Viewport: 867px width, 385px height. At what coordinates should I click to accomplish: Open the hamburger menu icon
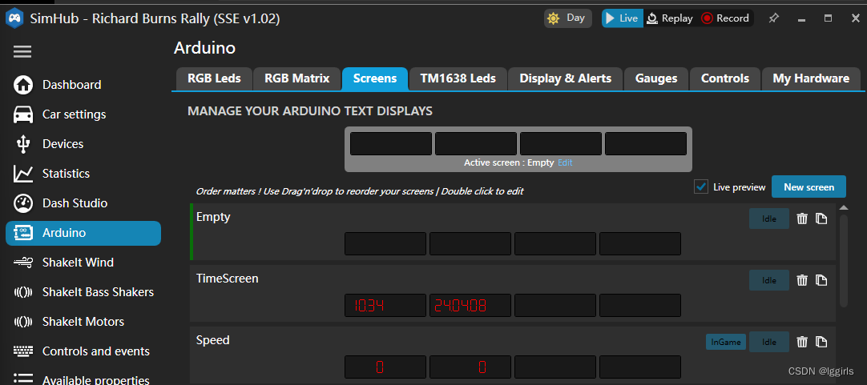(x=22, y=52)
